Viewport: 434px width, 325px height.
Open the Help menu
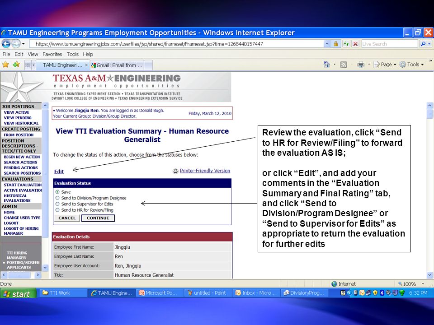pyautogui.click(x=88, y=54)
